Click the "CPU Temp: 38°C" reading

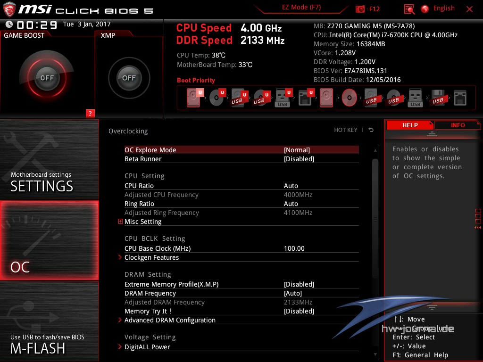(201, 55)
